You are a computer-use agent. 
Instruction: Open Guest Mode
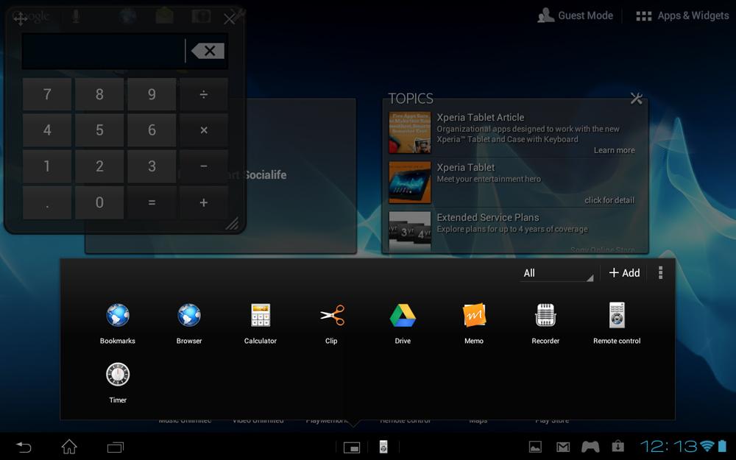pos(575,15)
